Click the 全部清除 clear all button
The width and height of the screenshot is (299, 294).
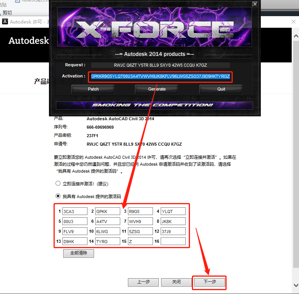pyautogui.click(x=79, y=253)
